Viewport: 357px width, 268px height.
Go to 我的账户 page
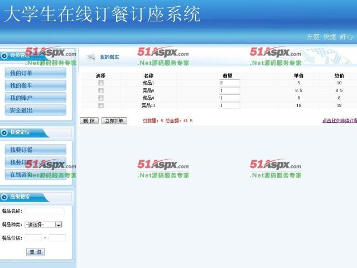pyautogui.click(x=36, y=98)
